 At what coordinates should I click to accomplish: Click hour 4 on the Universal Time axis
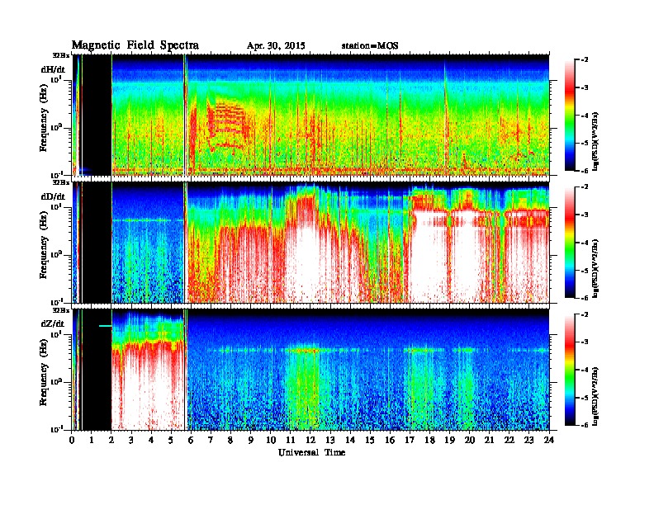click(151, 441)
